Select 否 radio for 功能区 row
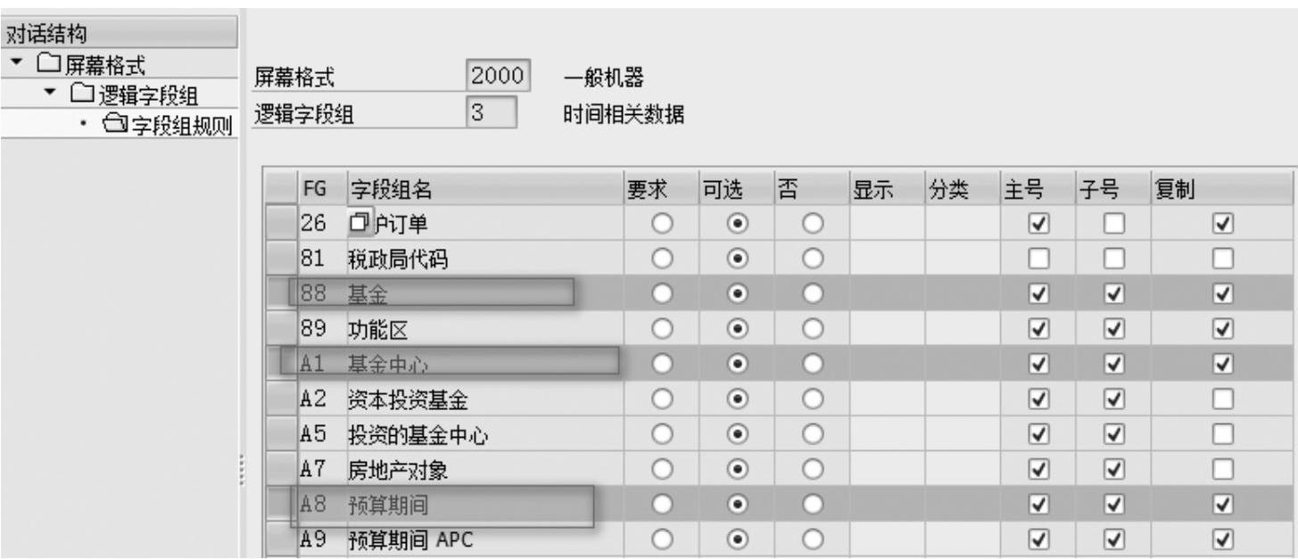Screen dimensions: 1298x559 (x=811, y=330)
